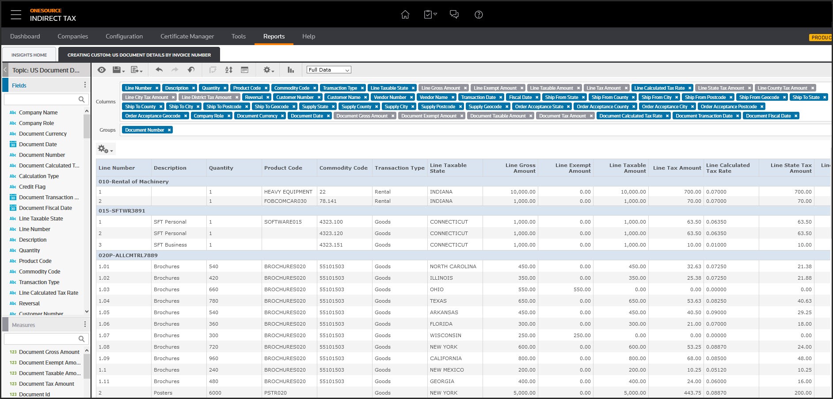Click the sort A-Z icon in the toolbar
Viewport: 833px width, 399px height.
tap(228, 70)
